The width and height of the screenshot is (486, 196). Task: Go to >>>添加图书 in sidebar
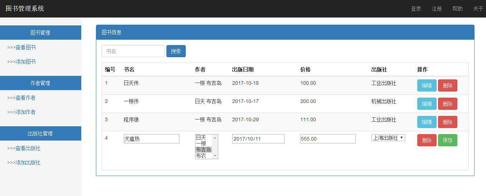click(x=21, y=62)
